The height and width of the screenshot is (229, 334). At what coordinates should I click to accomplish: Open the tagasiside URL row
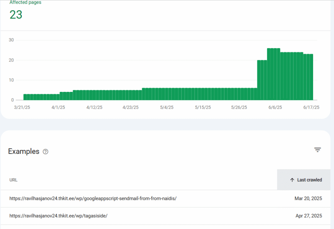click(x=58, y=216)
